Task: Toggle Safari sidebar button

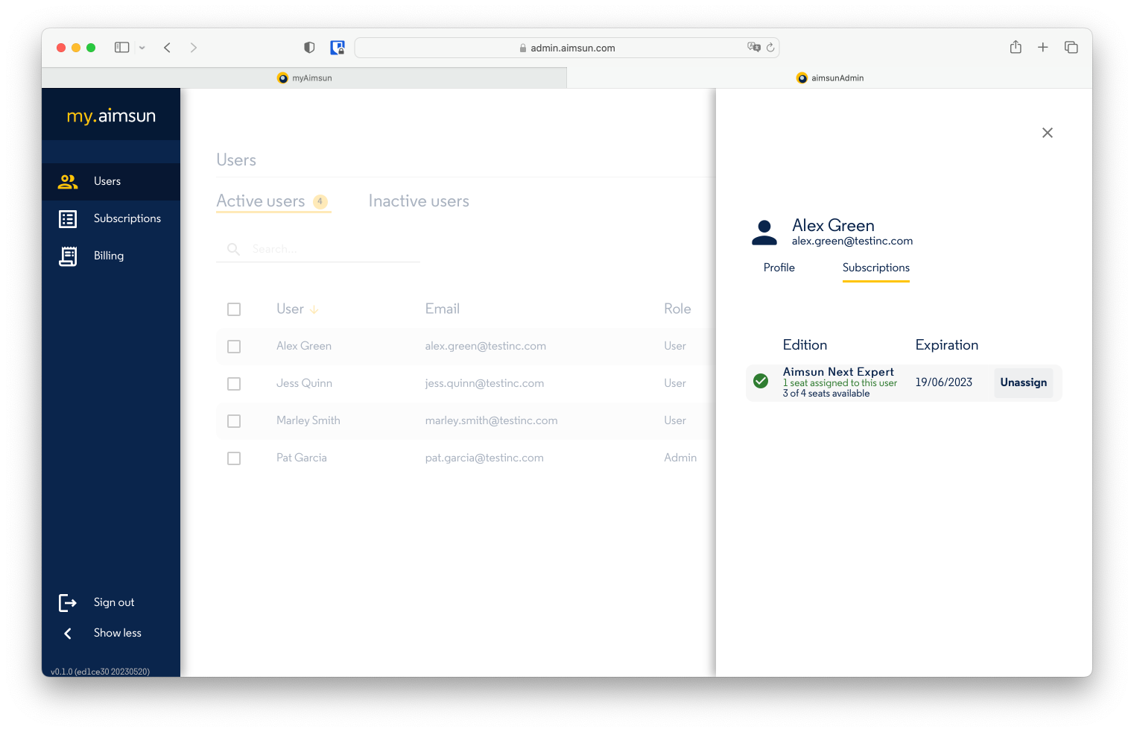Action: click(x=122, y=48)
